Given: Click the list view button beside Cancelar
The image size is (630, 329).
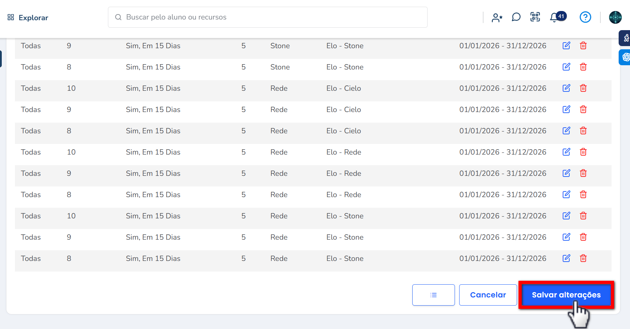Looking at the screenshot, I should [433, 295].
